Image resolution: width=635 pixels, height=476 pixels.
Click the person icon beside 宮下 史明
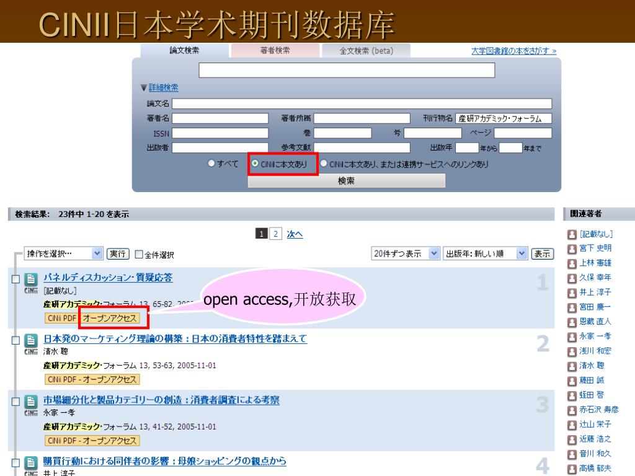572,249
